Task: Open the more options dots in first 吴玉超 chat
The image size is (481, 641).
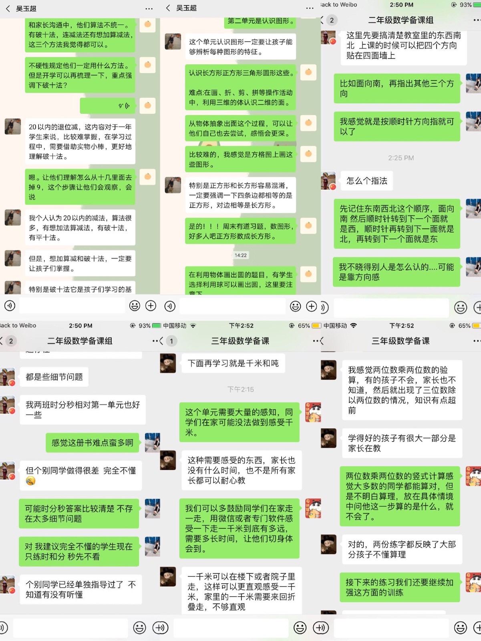Action: [149, 8]
